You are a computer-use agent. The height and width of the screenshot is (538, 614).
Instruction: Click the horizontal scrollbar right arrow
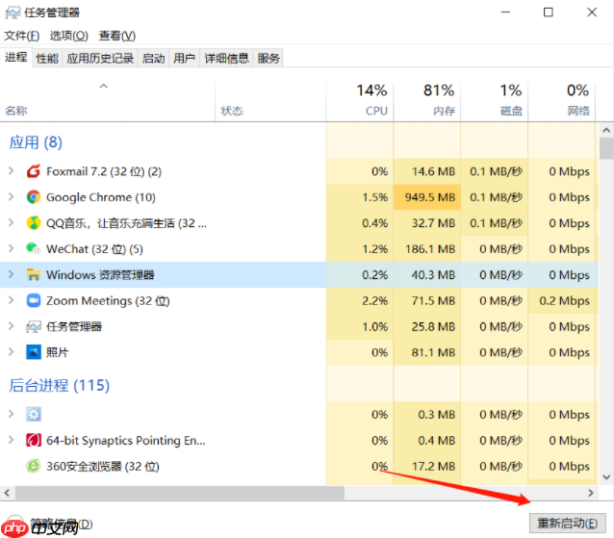591,493
